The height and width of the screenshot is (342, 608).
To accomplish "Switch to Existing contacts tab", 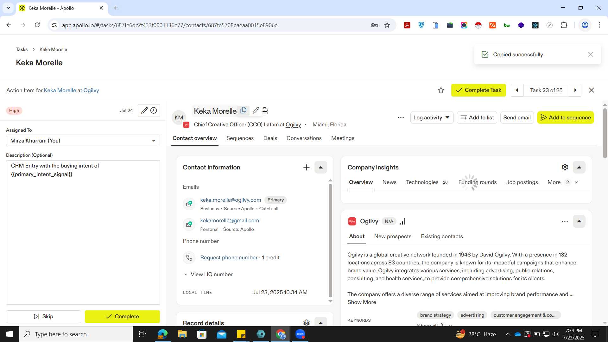I will (442, 237).
